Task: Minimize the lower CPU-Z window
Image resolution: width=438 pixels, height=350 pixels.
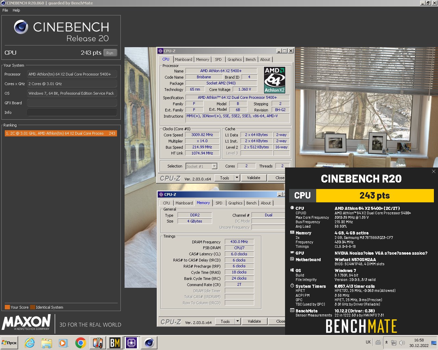Action: (280, 194)
